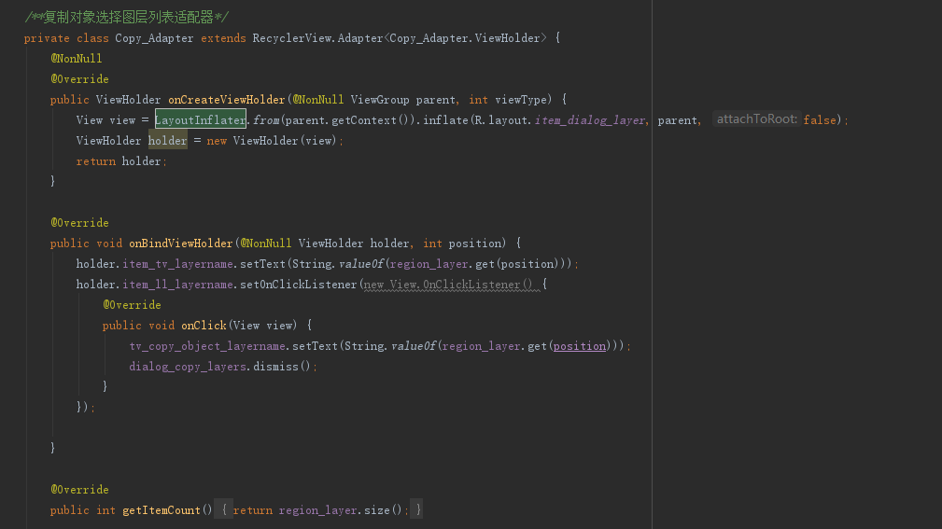Expand the folded '}' brace ending the getItemCount line

417,509
